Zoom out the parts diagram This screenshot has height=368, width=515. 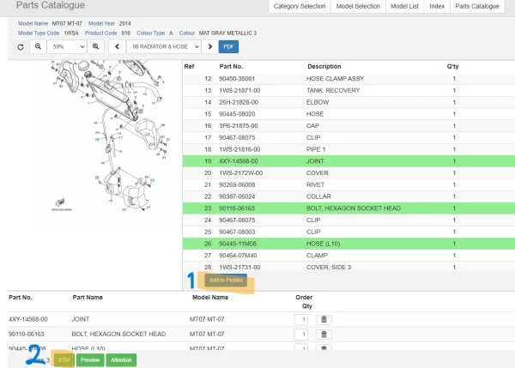coord(38,46)
